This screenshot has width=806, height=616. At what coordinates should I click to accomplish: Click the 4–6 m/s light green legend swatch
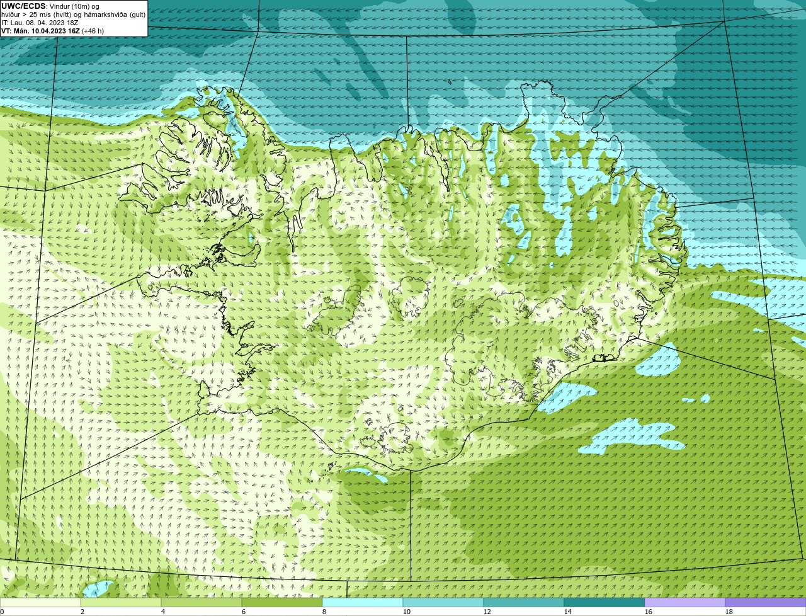click(201, 603)
